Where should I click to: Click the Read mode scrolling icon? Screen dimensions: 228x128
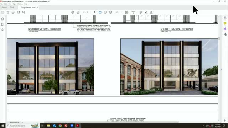(x=133, y=12)
